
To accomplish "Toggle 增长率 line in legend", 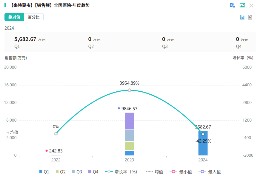I will [x=121, y=172].
